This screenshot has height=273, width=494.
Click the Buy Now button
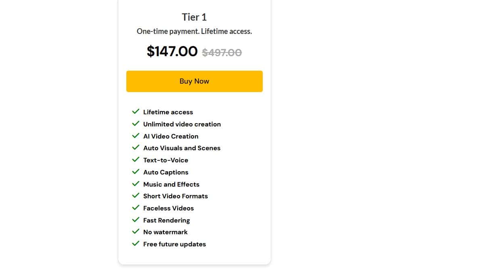(x=194, y=81)
